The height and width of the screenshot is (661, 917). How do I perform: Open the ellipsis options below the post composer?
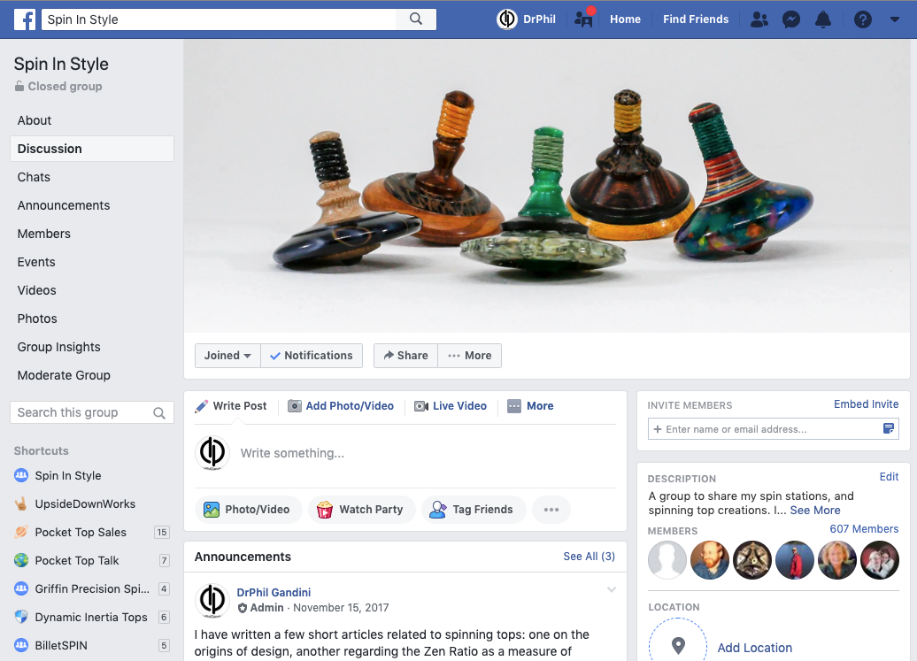click(551, 510)
